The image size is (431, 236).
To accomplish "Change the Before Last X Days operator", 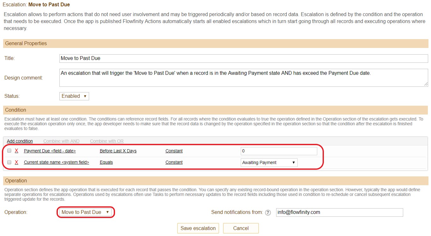I will click(118, 151).
